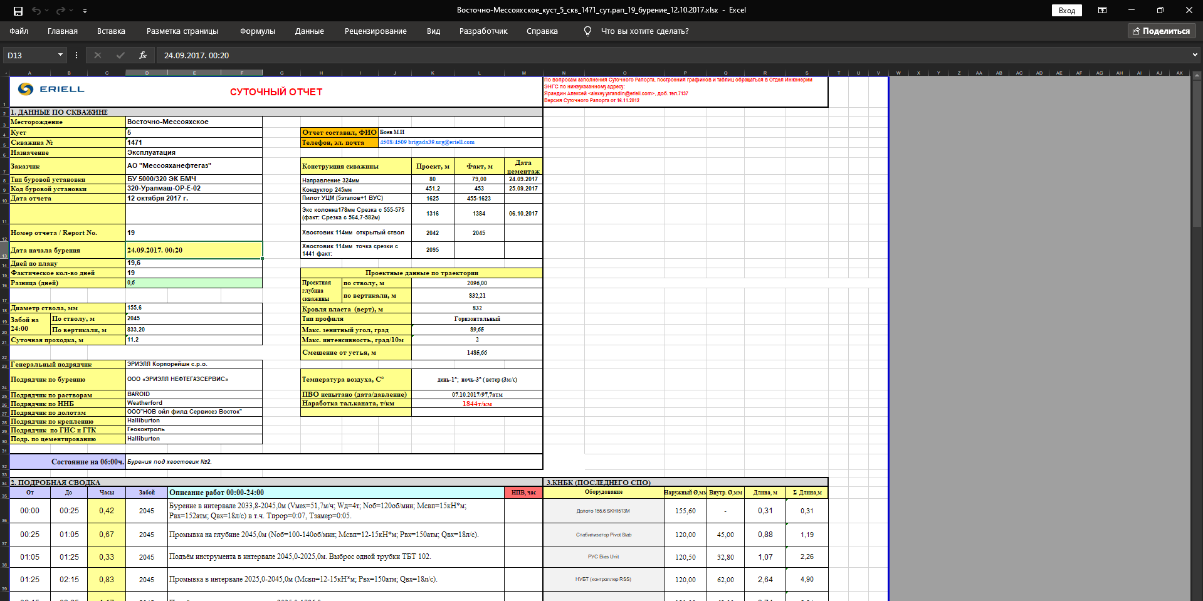Click 'Проектные данные по траектории' header
Screen dimensions: 1203x601
click(421, 273)
